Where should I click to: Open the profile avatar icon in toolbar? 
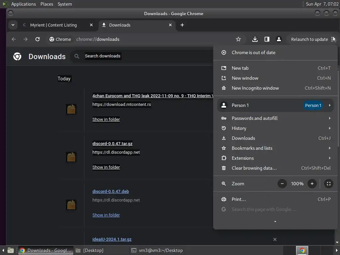click(x=279, y=39)
